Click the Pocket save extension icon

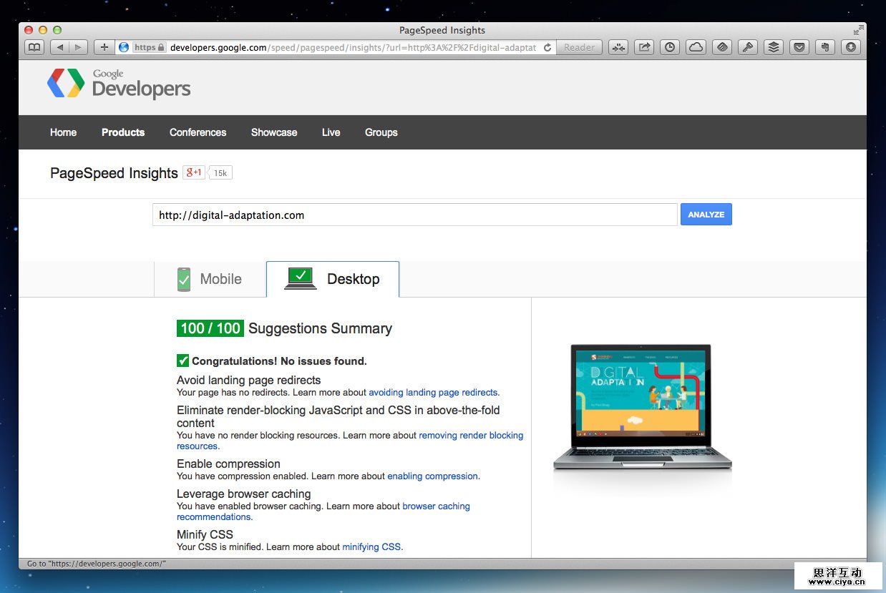(x=799, y=47)
